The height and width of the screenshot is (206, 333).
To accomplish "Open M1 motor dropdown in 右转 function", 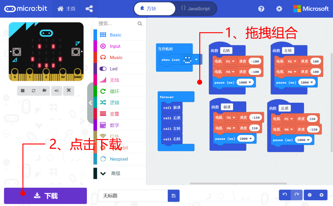I will pos(230,61).
